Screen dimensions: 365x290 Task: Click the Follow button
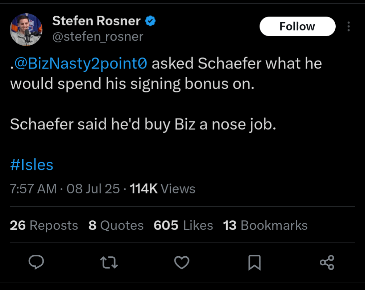[297, 26]
